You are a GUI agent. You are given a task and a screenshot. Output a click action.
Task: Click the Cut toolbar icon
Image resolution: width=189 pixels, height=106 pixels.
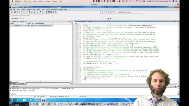pos(25,12)
